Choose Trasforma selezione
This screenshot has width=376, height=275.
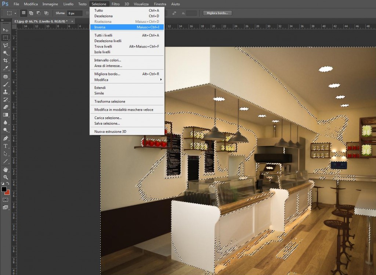[x=127, y=101]
